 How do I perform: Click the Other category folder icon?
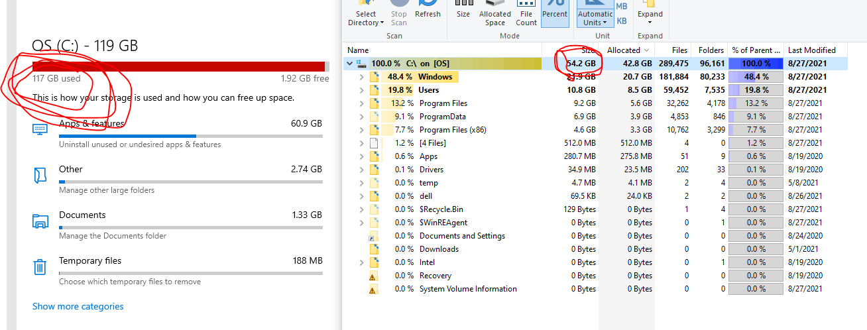click(40, 175)
